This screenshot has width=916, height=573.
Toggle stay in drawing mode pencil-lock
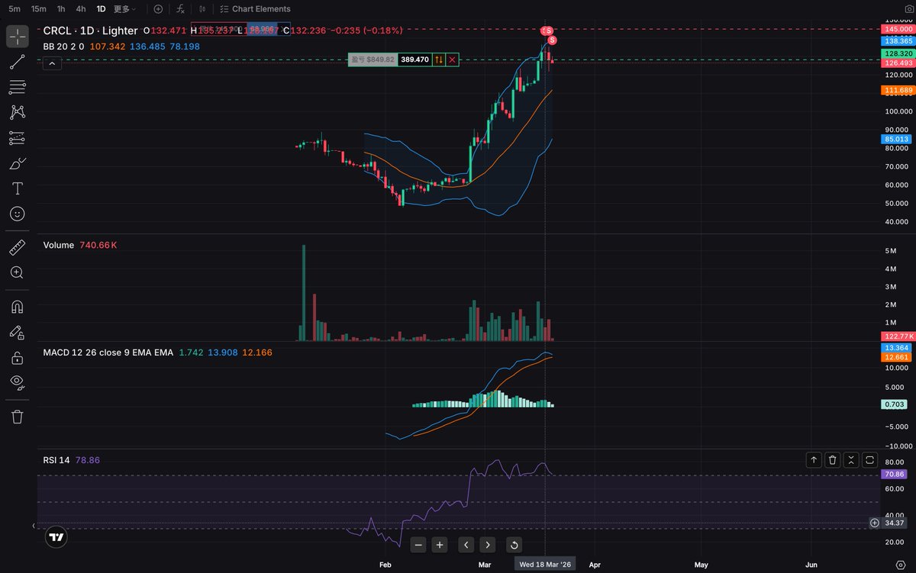(17, 332)
